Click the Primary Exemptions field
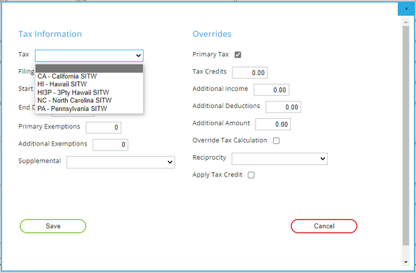Viewport: 416px width, 273px height. 103,127
